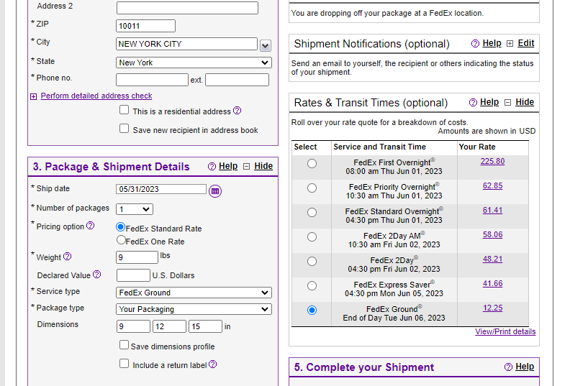The height and width of the screenshot is (386, 570).
Task: Click the City field showing NEW YORK CITY
Action: [x=186, y=44]
